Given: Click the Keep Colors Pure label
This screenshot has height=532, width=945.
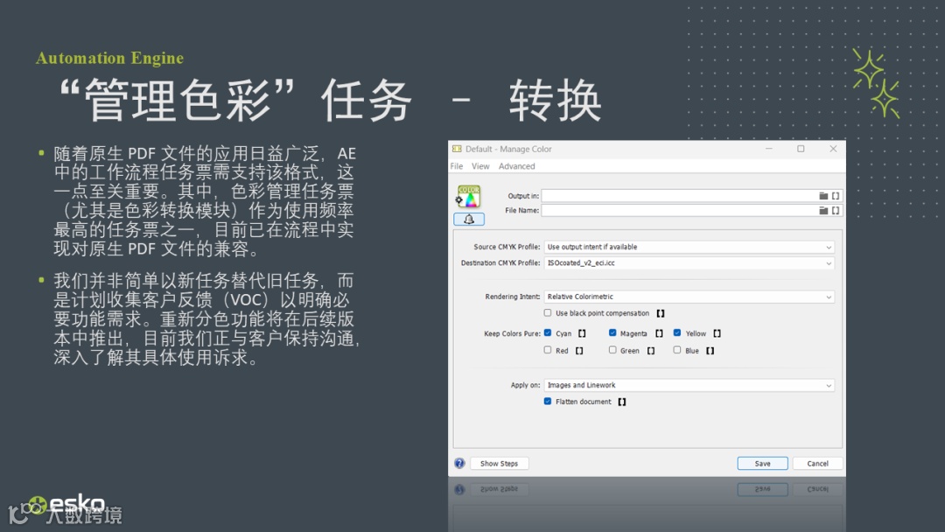Looking at the screenshot, I should [x=512, y=333].
